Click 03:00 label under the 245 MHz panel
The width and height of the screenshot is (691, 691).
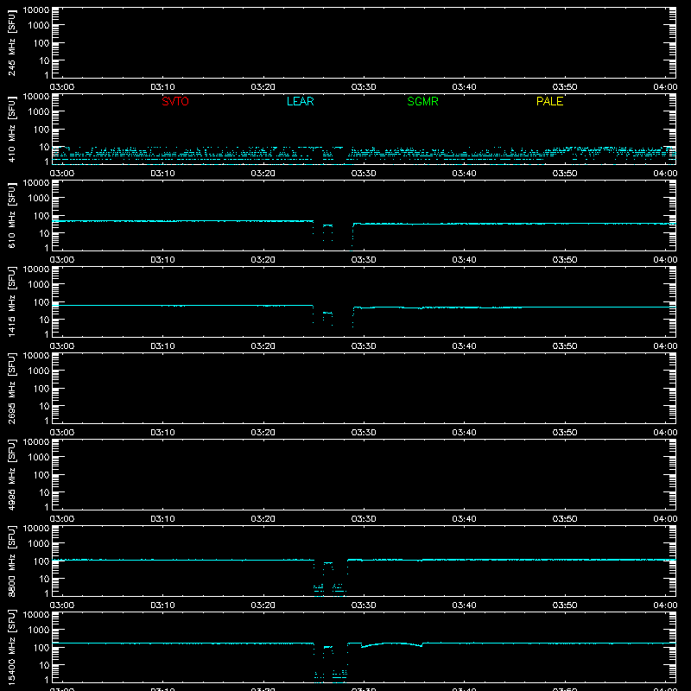coord(62,87)
